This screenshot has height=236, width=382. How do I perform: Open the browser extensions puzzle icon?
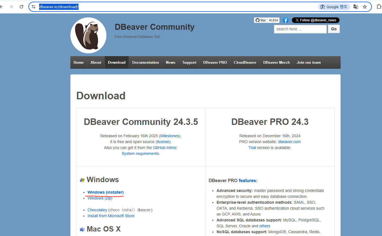pos(379,7)
